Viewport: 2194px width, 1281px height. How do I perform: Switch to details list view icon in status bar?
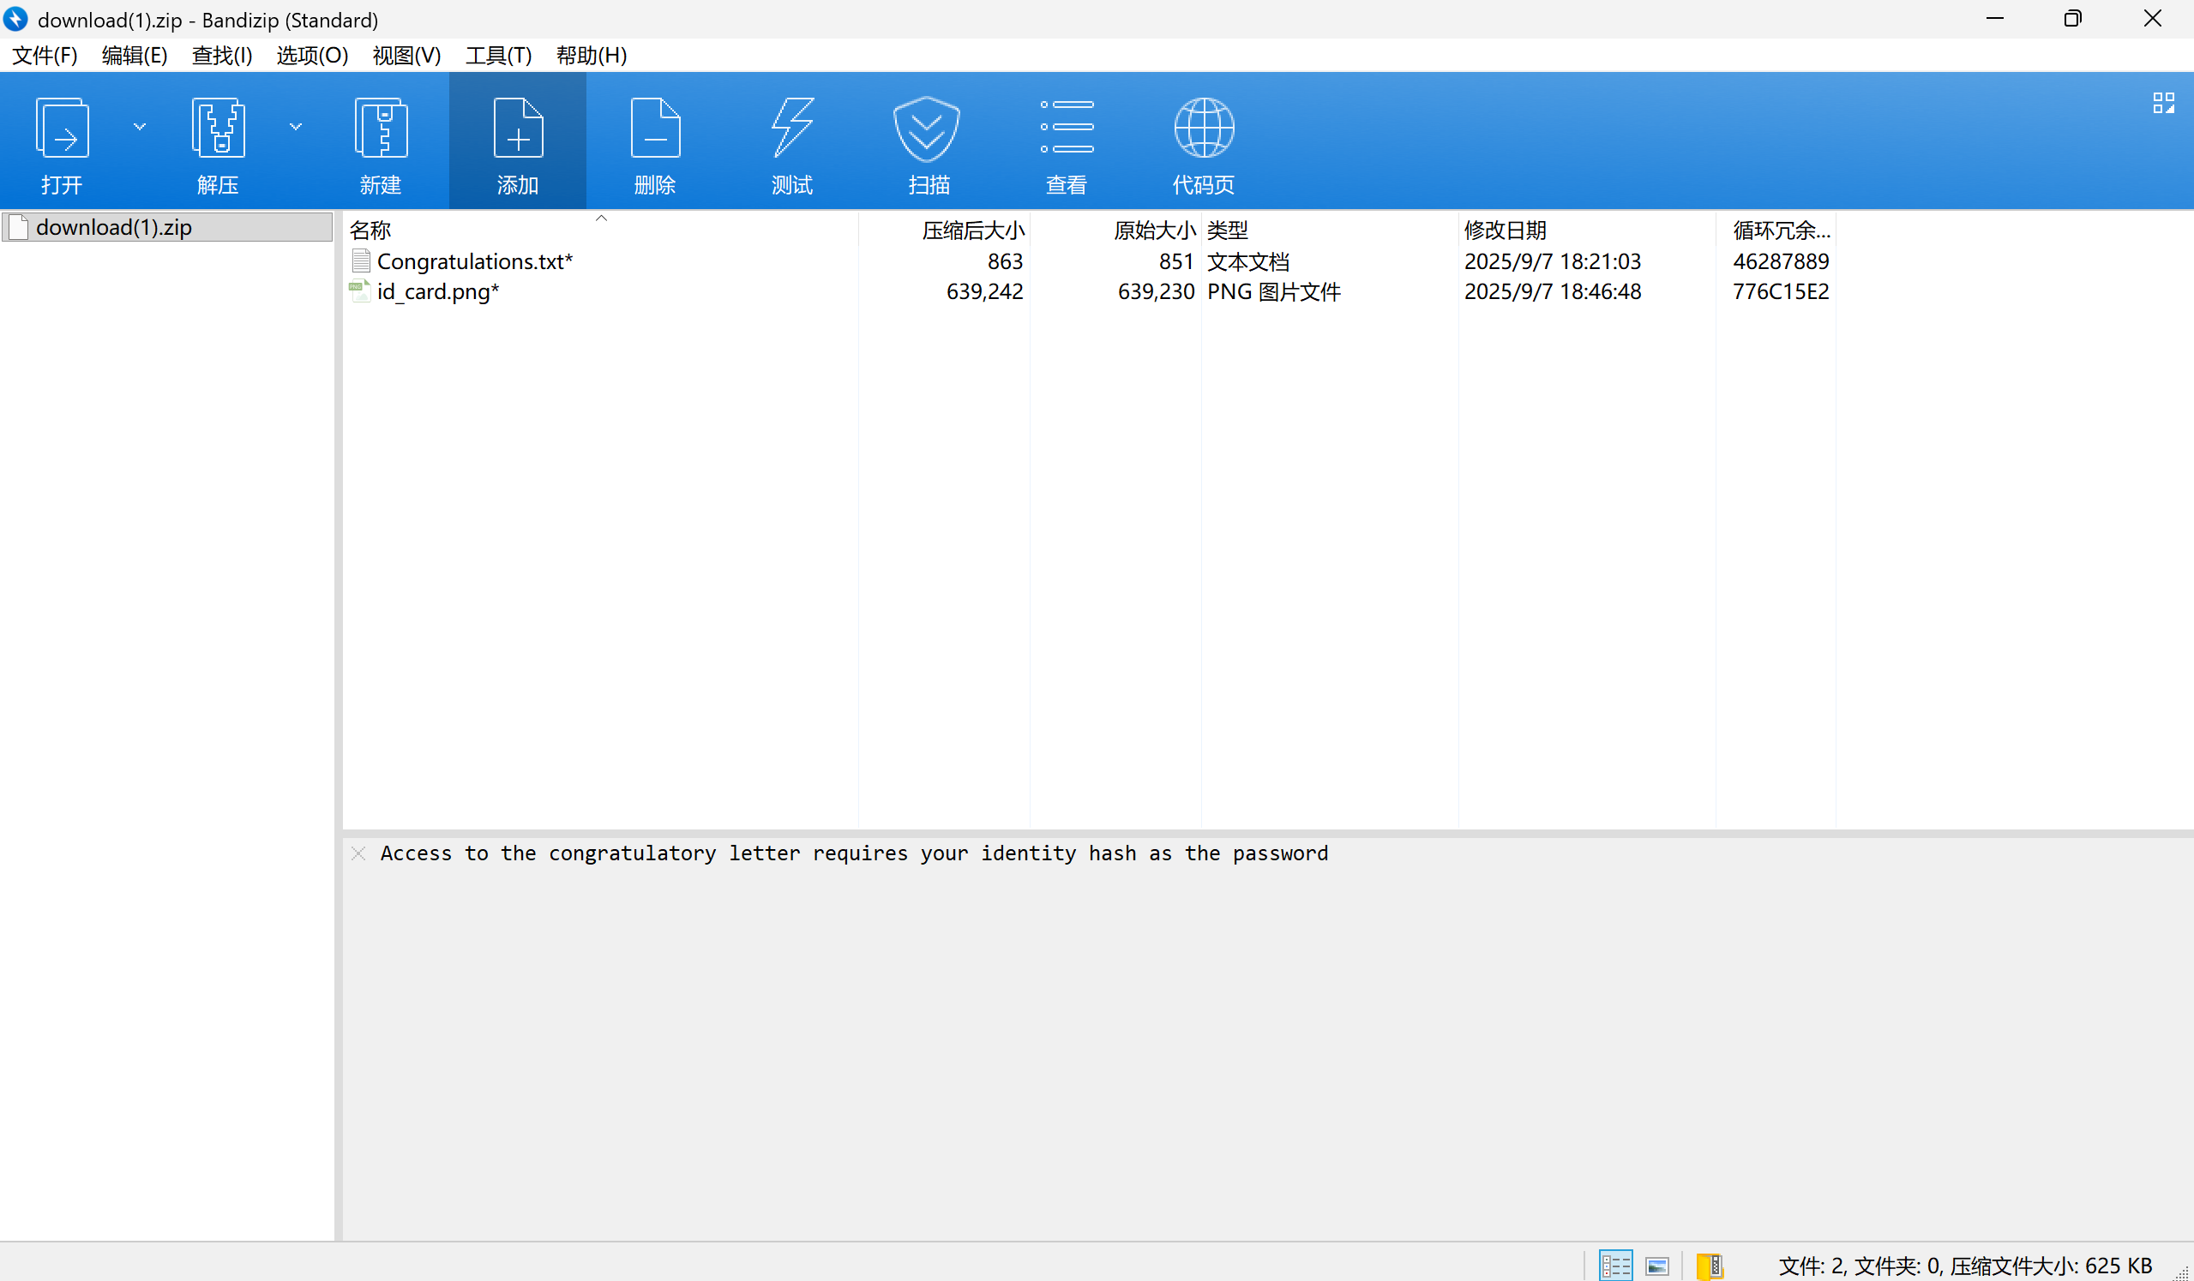click(x=1615, y=1266)
